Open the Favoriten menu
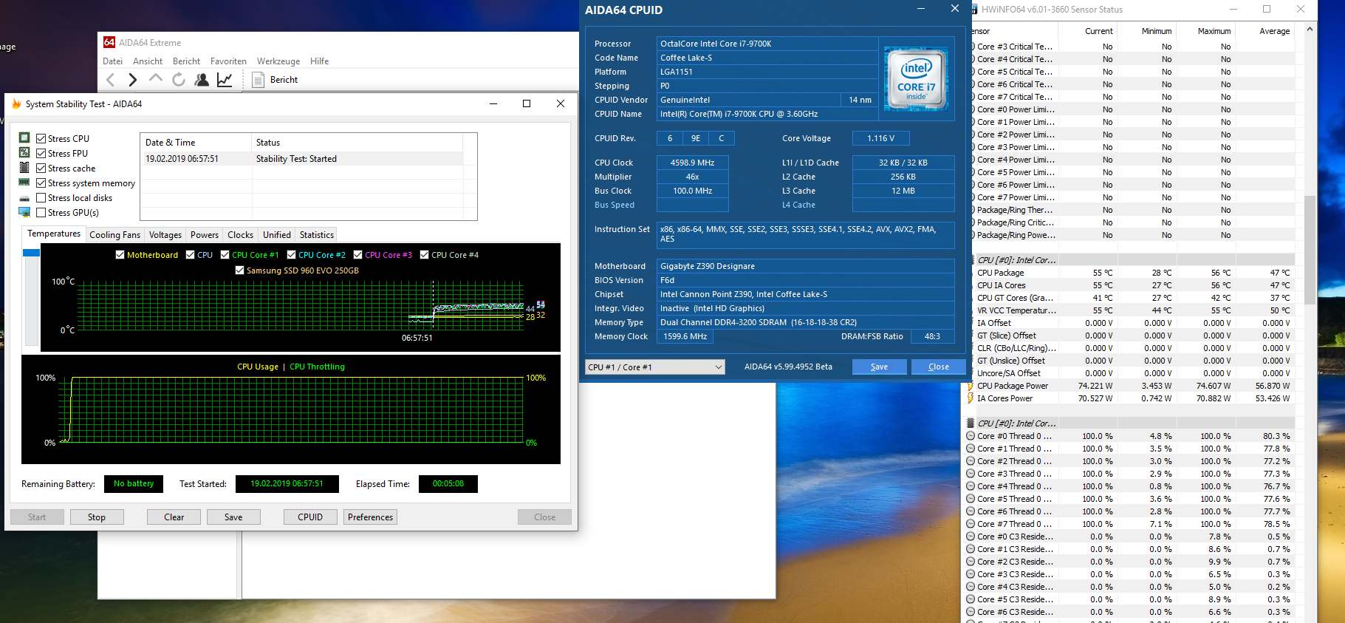 [228, 61]
